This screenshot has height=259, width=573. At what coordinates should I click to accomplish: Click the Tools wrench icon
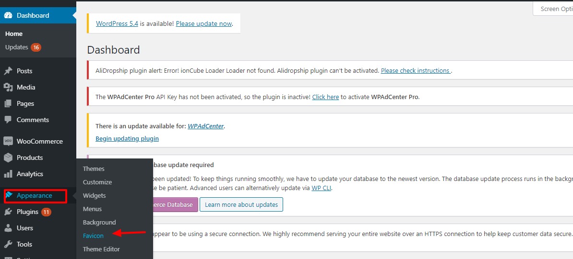(x=8, y=244)
